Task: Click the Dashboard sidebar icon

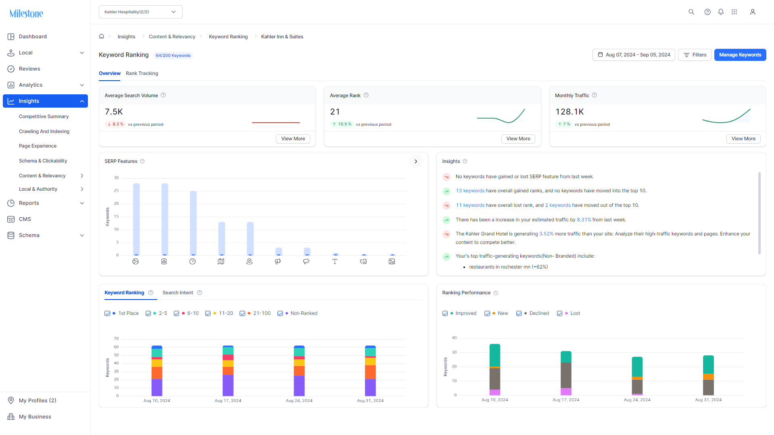Action: tap(11, 37)
